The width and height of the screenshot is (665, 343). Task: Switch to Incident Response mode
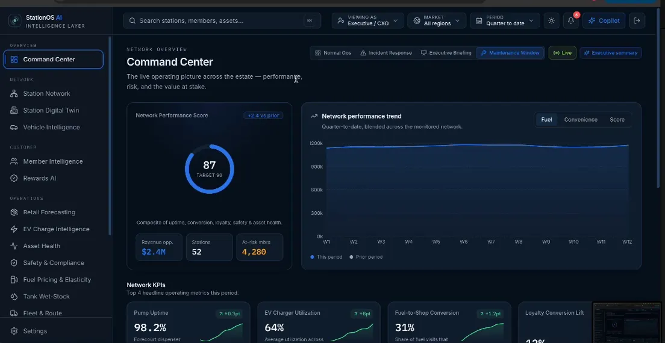[386, 53]
